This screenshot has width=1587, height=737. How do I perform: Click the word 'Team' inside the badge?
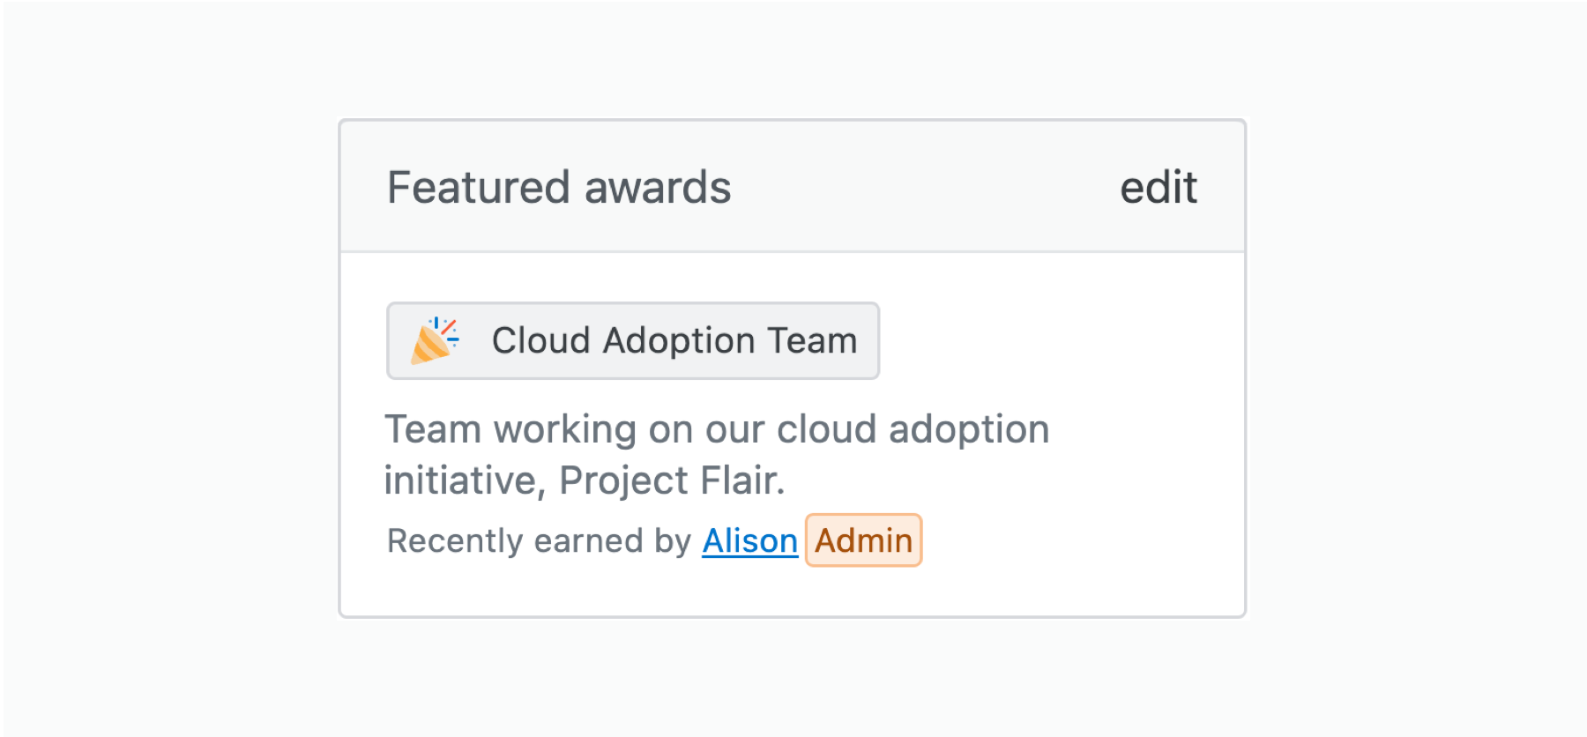click(x=813, y=340)
